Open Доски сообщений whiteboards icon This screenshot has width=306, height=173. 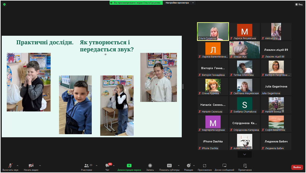click(224, 166)
